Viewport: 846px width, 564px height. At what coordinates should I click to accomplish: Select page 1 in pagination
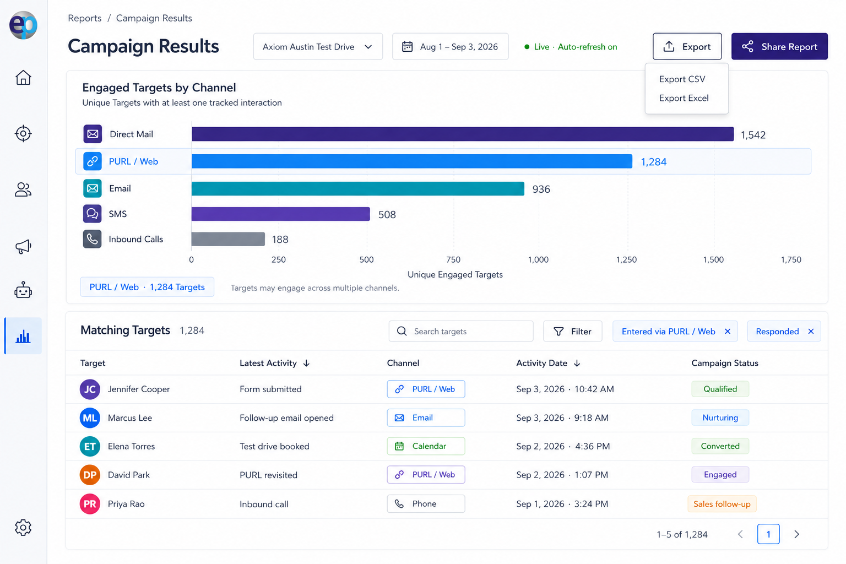pos(768,534)
